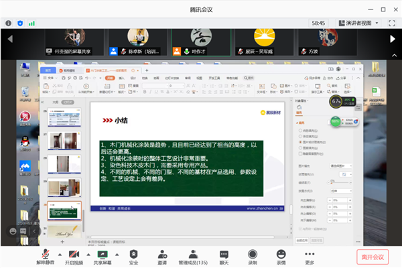Toggle hide background graphics checkbox
The width and height of the screenshot is (402, 268).
pos(300,153)
